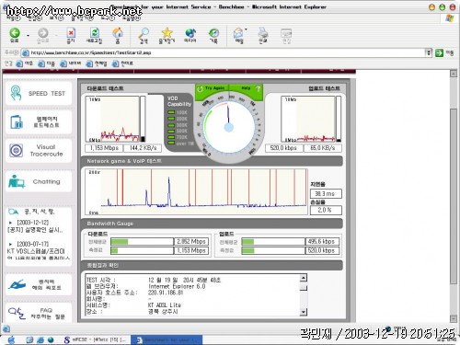
Task: Switch to the Benchbee taskbar button
Action: pyautogui.click(x=167, y=339)
